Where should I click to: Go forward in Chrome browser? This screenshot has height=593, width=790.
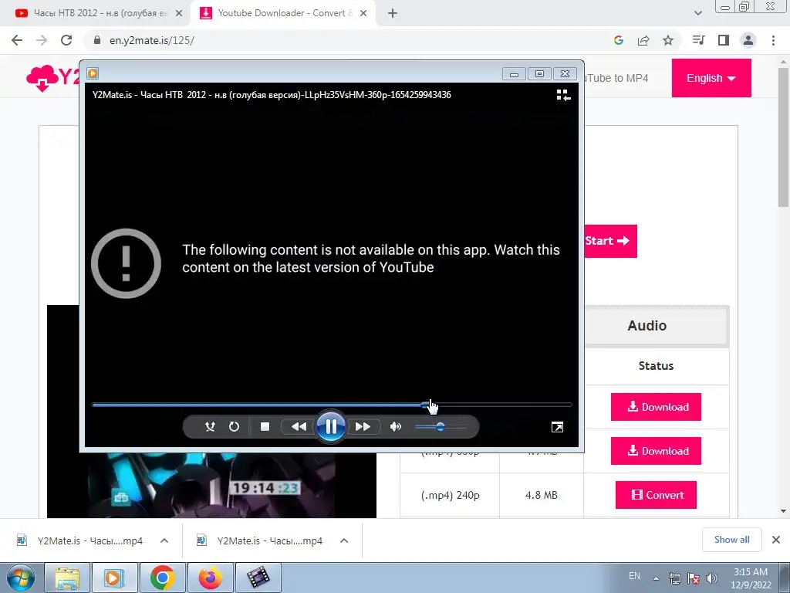click(x=42, y=40)
